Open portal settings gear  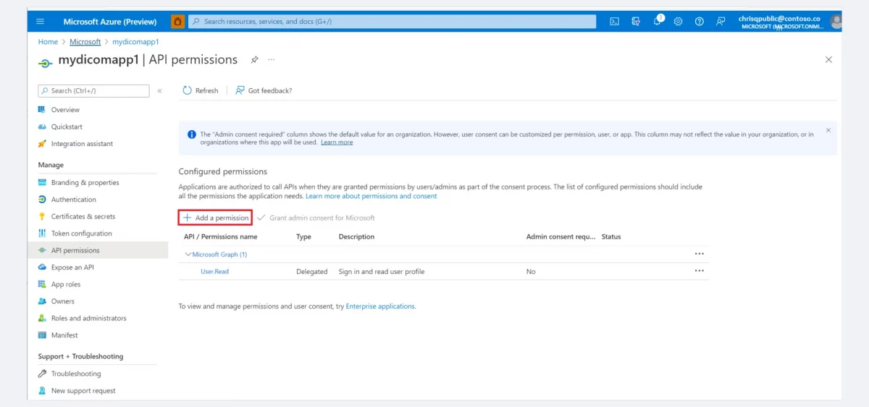[678, 22]
